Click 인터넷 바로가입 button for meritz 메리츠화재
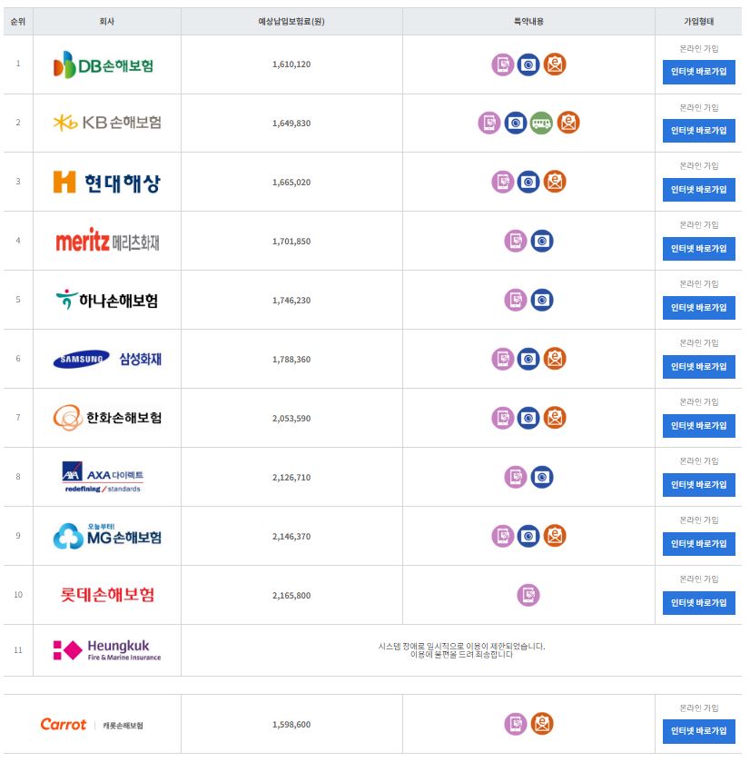 click(698, 249)
